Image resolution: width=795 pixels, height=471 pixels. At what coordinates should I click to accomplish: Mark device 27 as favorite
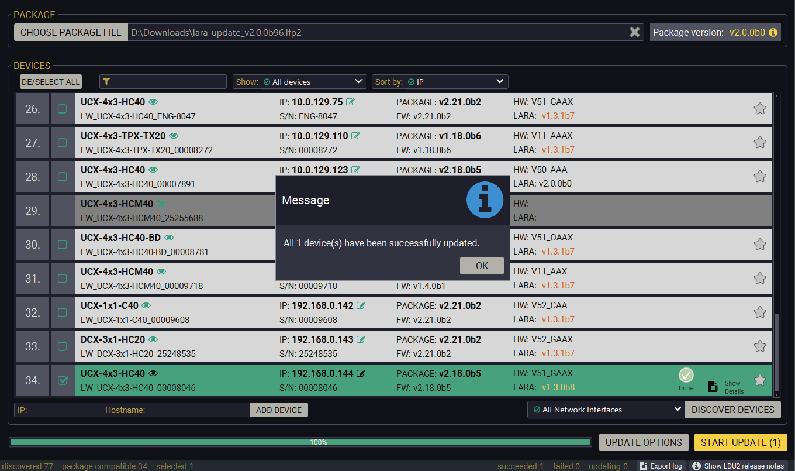[x=759, y=142]
